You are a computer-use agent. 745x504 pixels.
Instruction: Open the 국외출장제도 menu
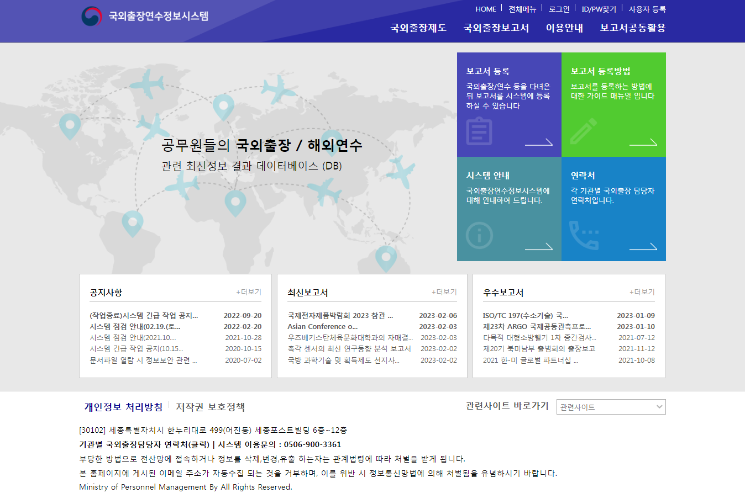(418, 28)
